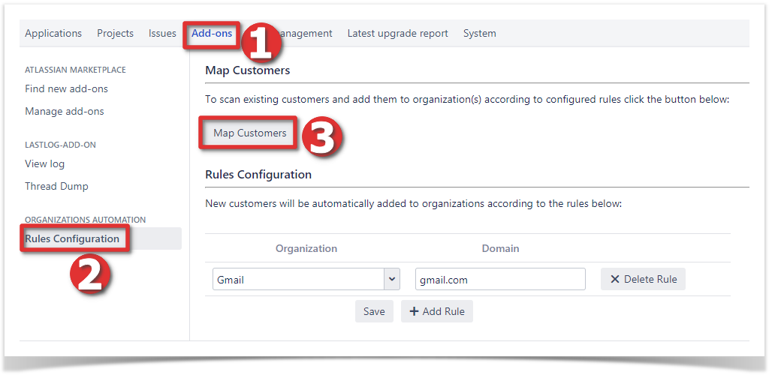The height and width of the screenshot is (378, 775).
Task: Select the Add-ons tab
Action: click(212, 33)
